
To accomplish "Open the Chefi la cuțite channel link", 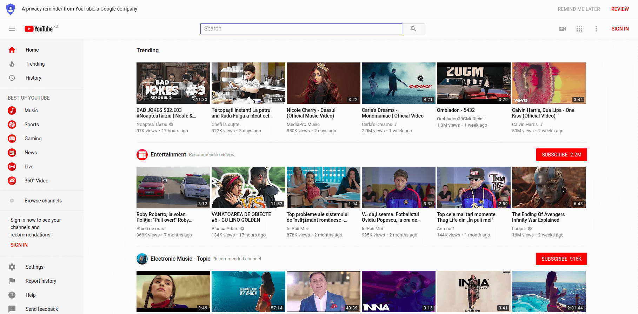I will (225, 125).
